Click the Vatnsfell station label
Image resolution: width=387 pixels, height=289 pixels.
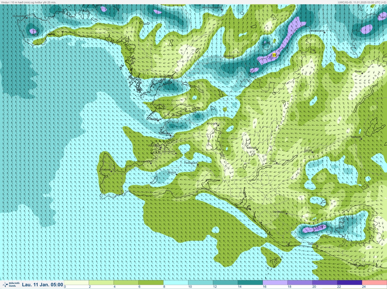pos(356,137)
